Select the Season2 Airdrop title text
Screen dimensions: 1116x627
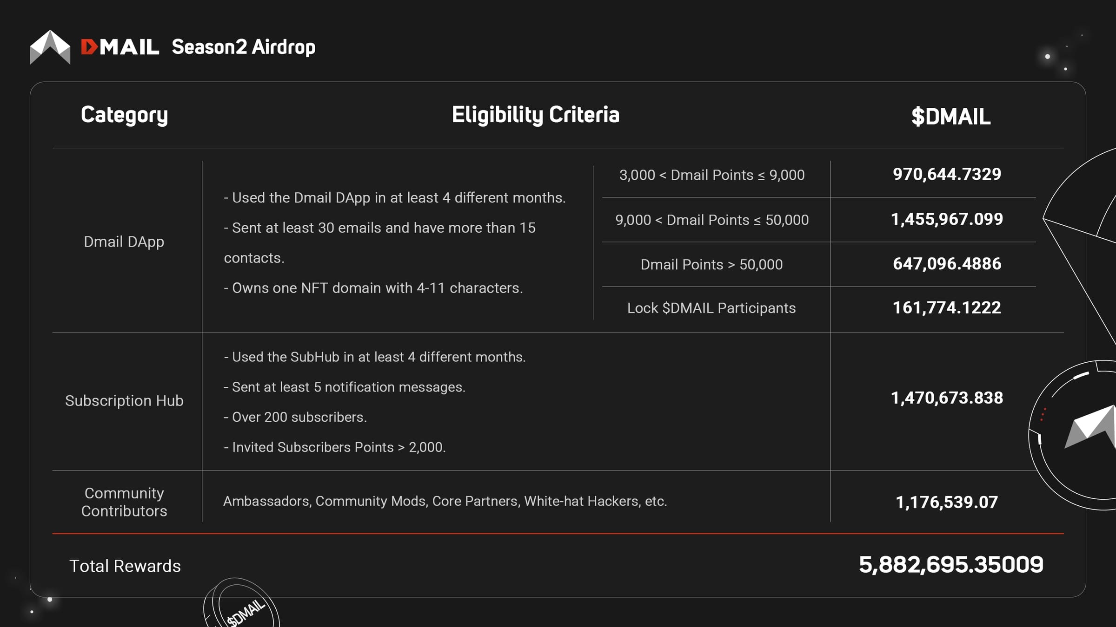(244, 47)
